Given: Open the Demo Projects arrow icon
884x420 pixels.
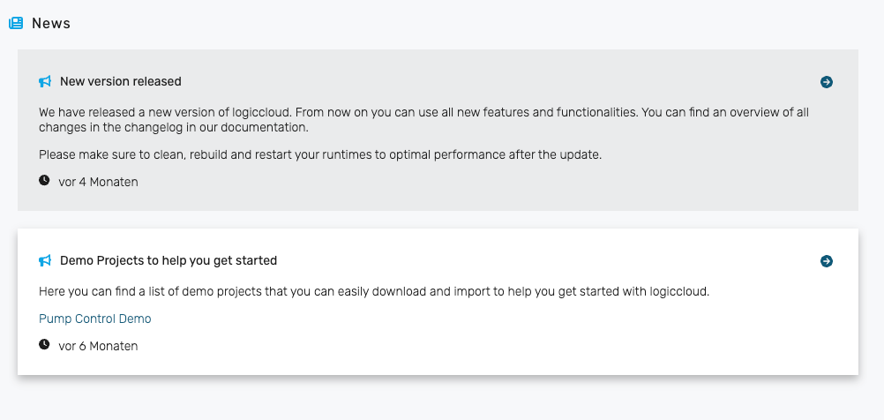Looking at the screenshot, I should (x=827, y=261).
